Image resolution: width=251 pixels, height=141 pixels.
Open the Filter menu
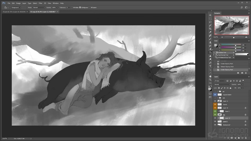click(x=40, y=3)
